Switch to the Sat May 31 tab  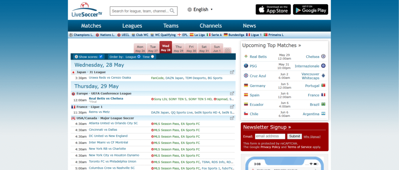[x=204, y=49]
